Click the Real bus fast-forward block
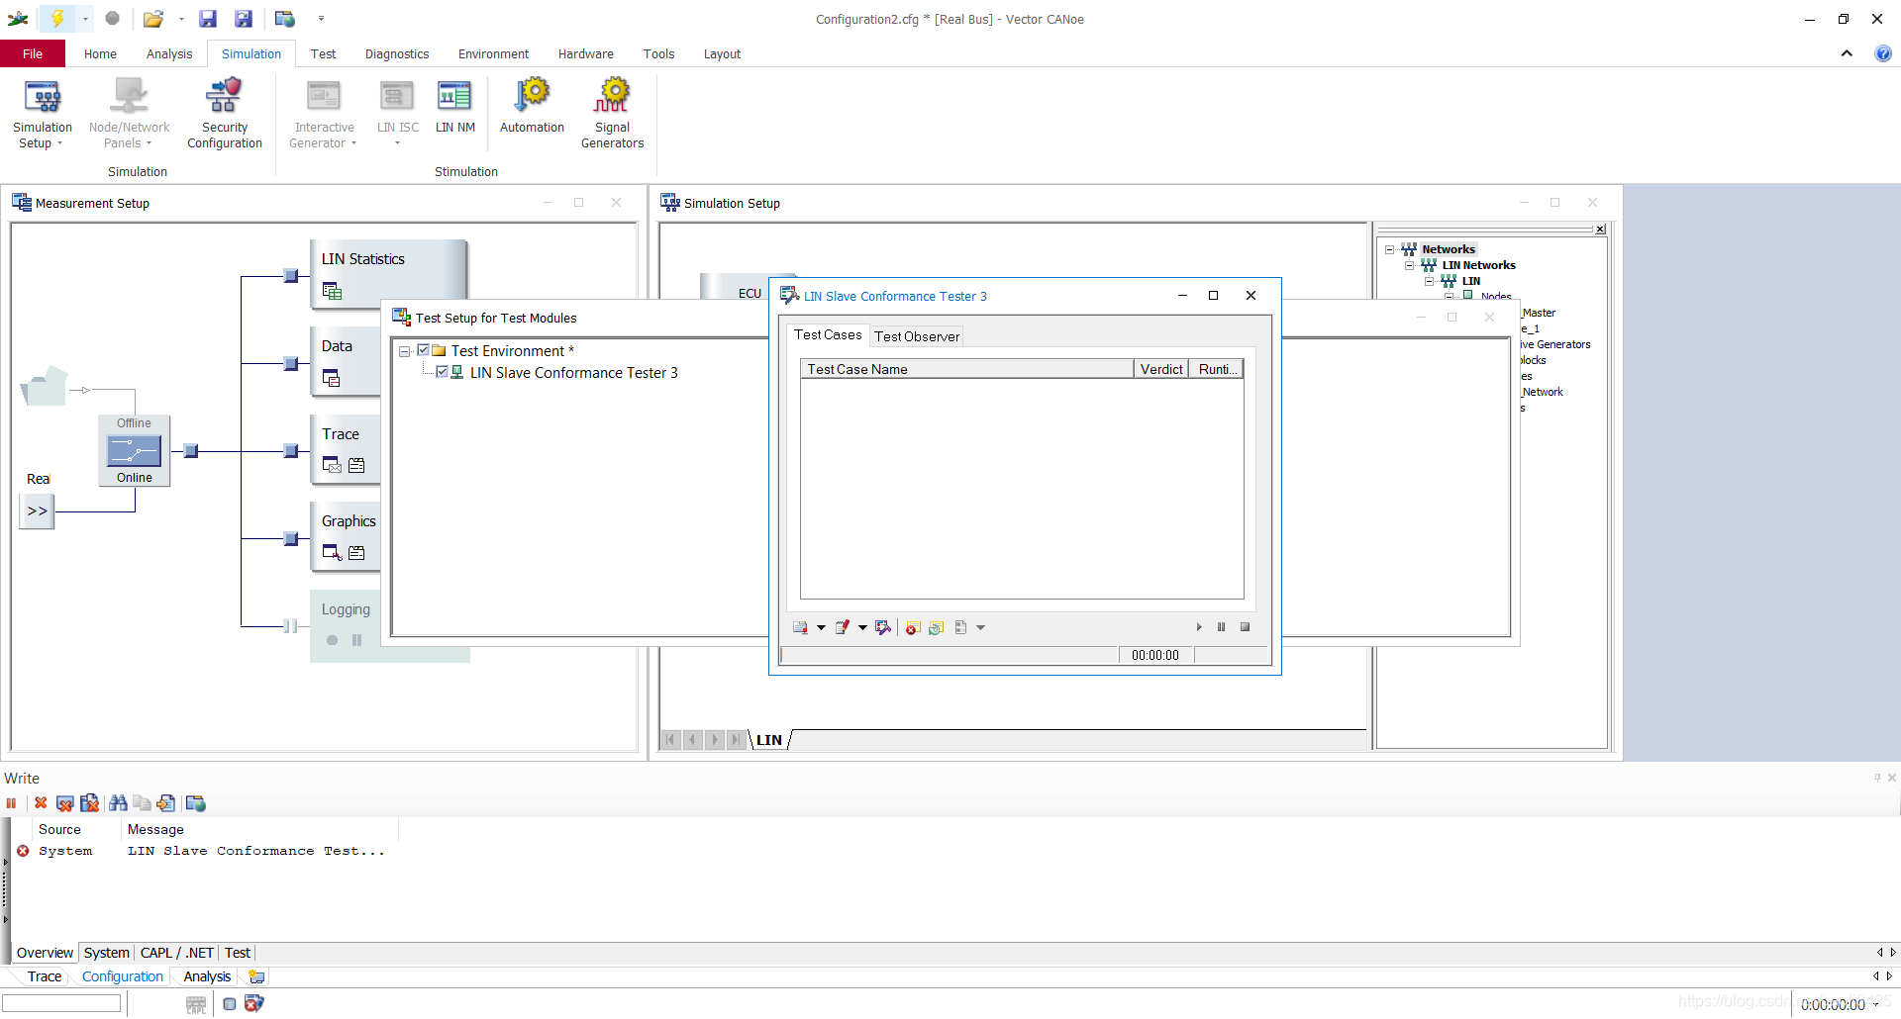 (x=38, y=510)
